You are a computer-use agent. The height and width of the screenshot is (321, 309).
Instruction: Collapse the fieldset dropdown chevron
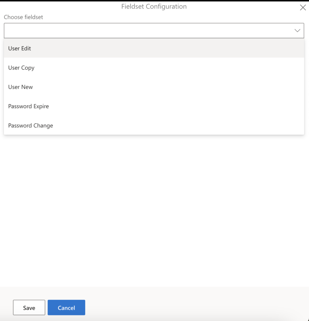click(297, 30)
